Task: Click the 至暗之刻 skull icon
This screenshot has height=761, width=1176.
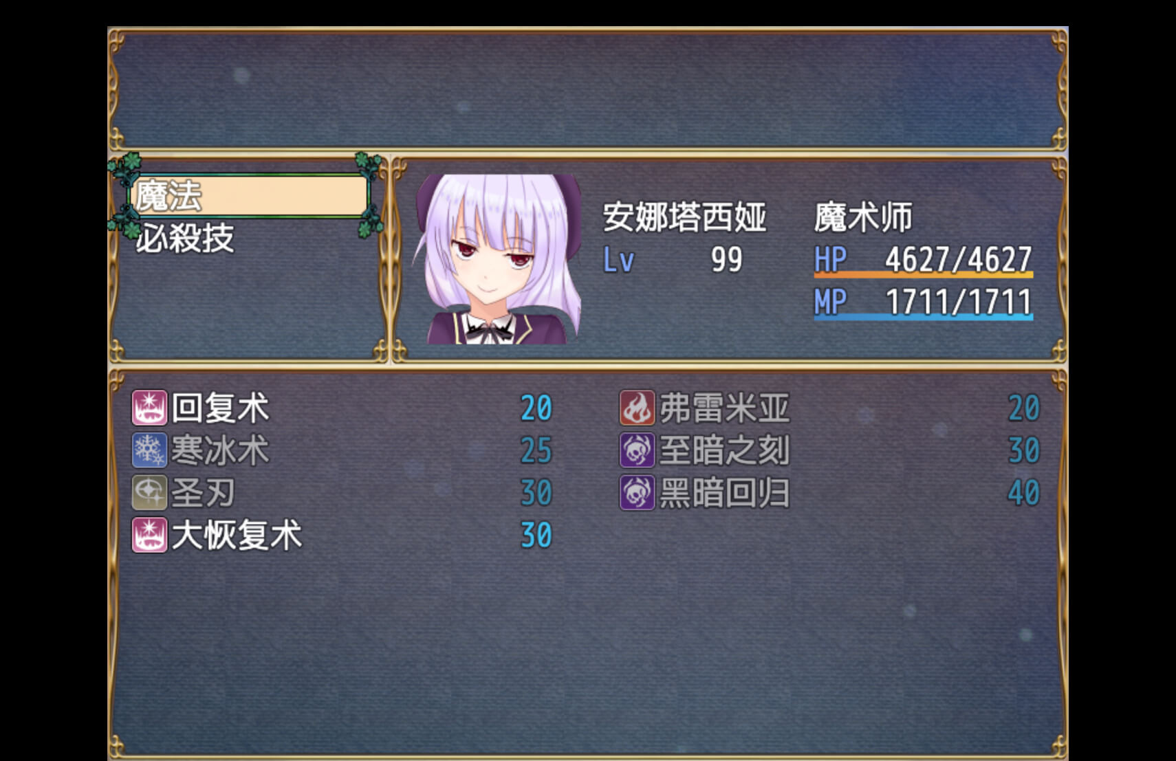Action: [637, 450]
